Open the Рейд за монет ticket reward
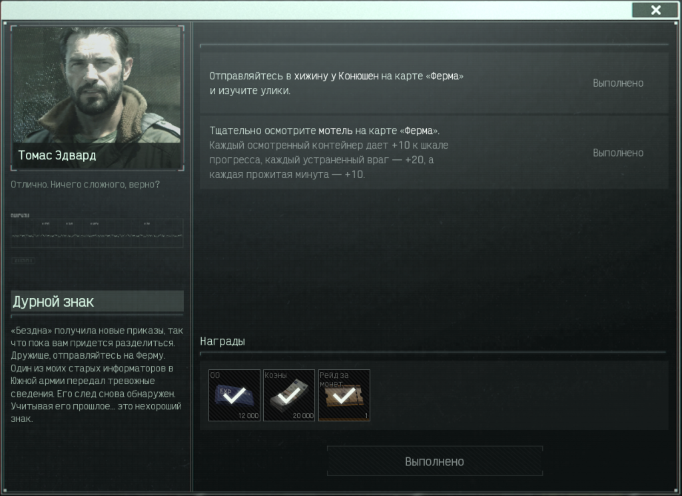This screenshot has width=682, height=496. [344, 395]
